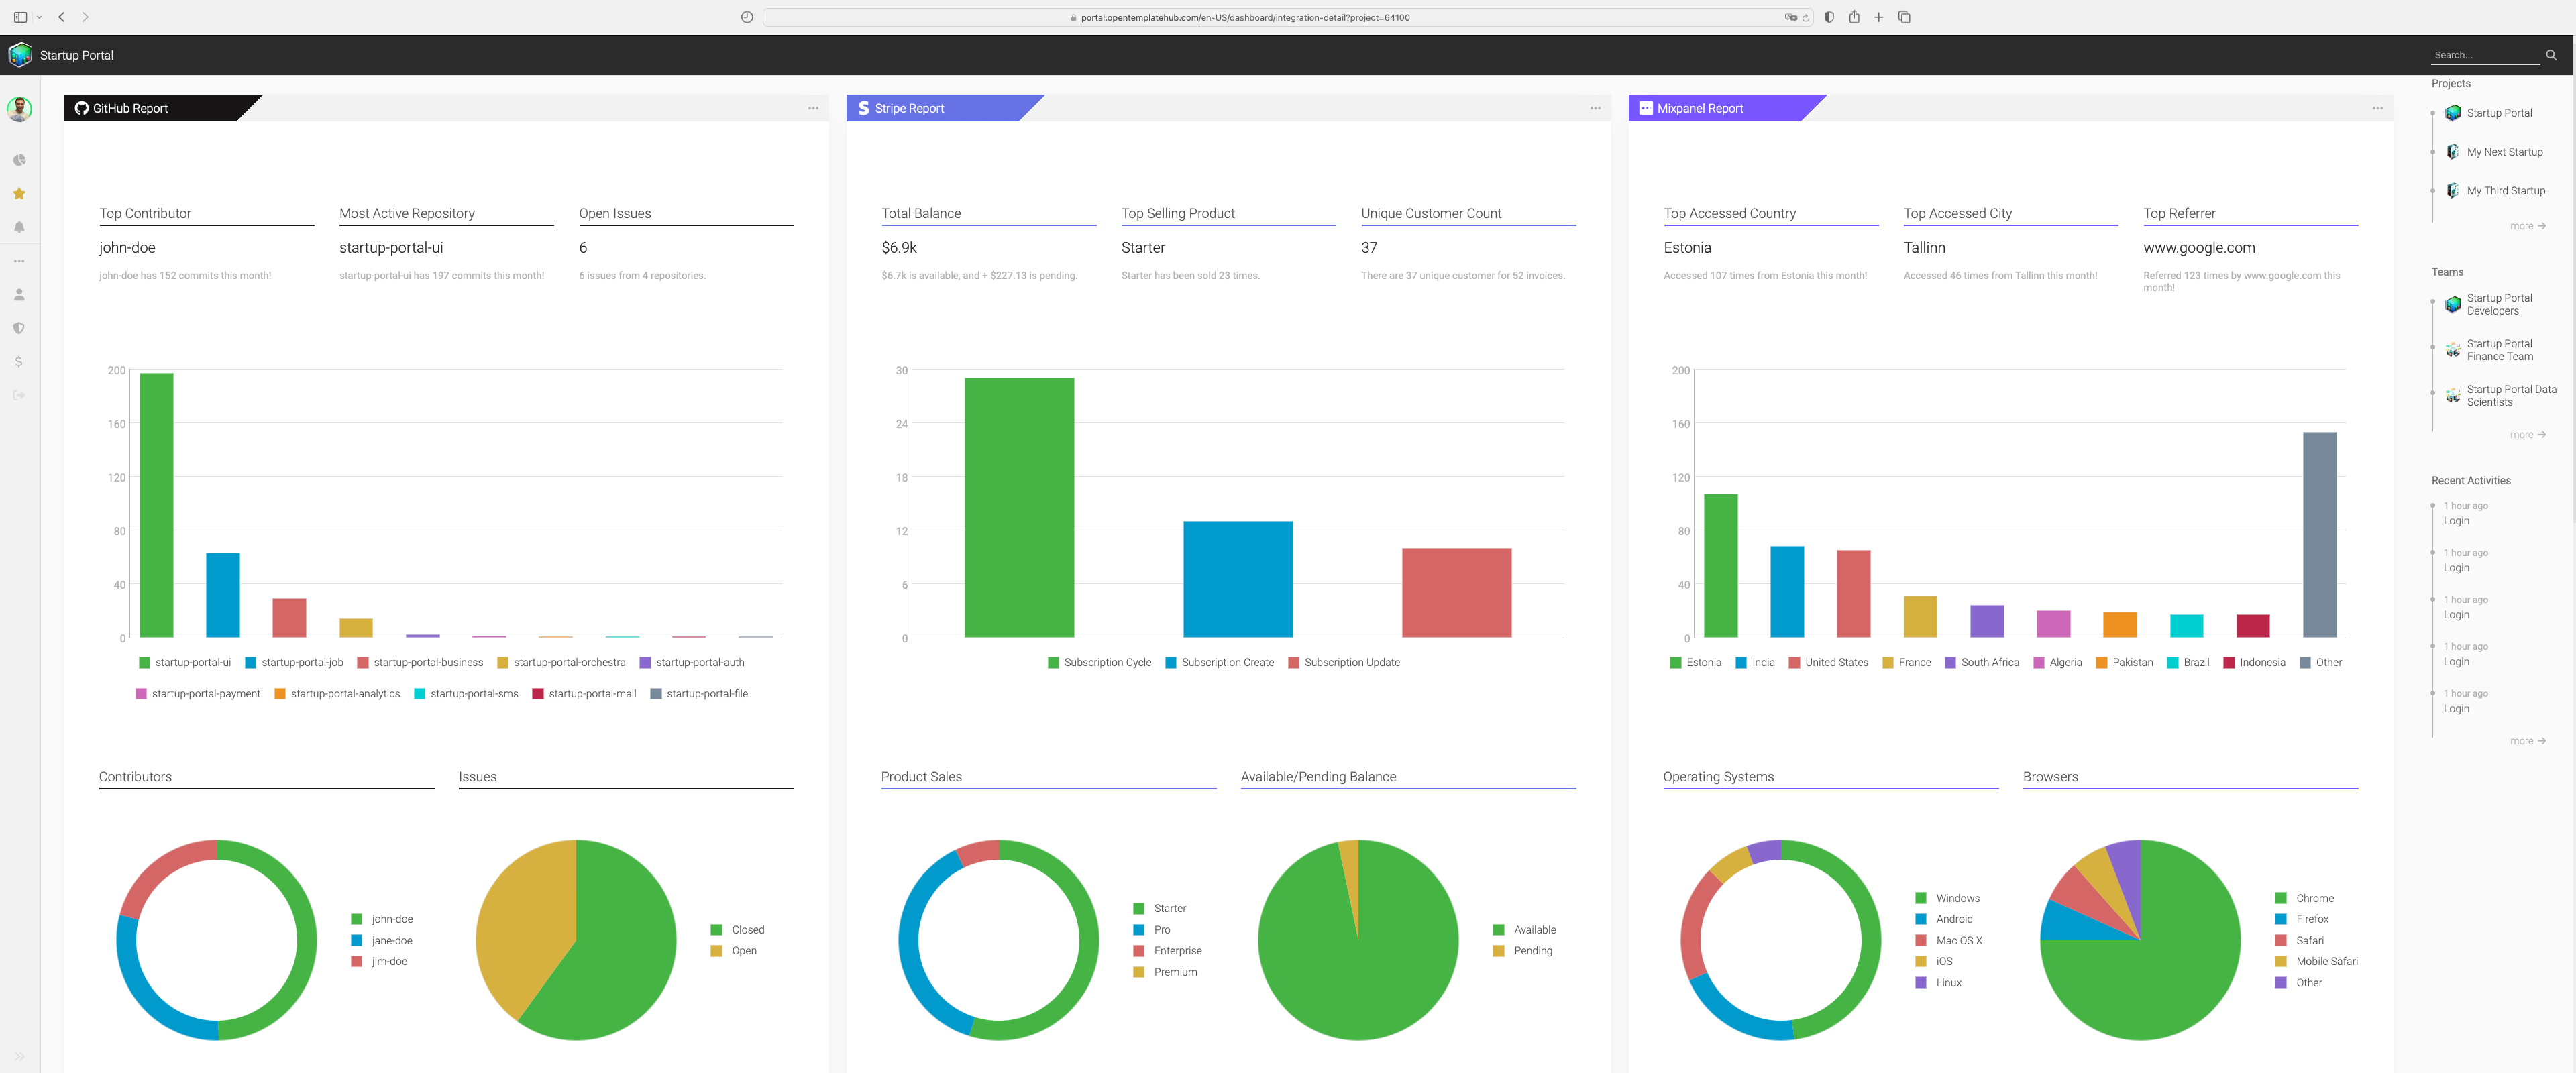Toggle startup-portal-analytics legend entry
The height and width of the screenshot is (1073, 2576).
[337, 694]
